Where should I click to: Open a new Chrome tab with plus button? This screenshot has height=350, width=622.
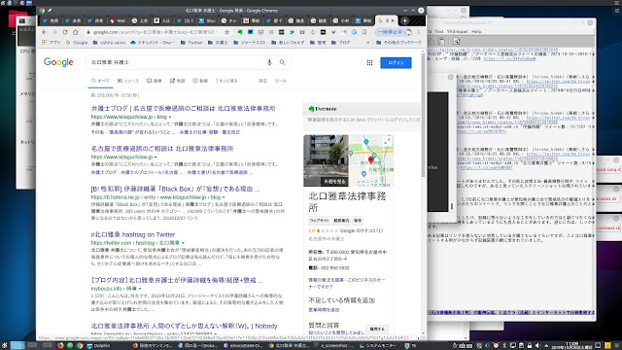point(404,20)
